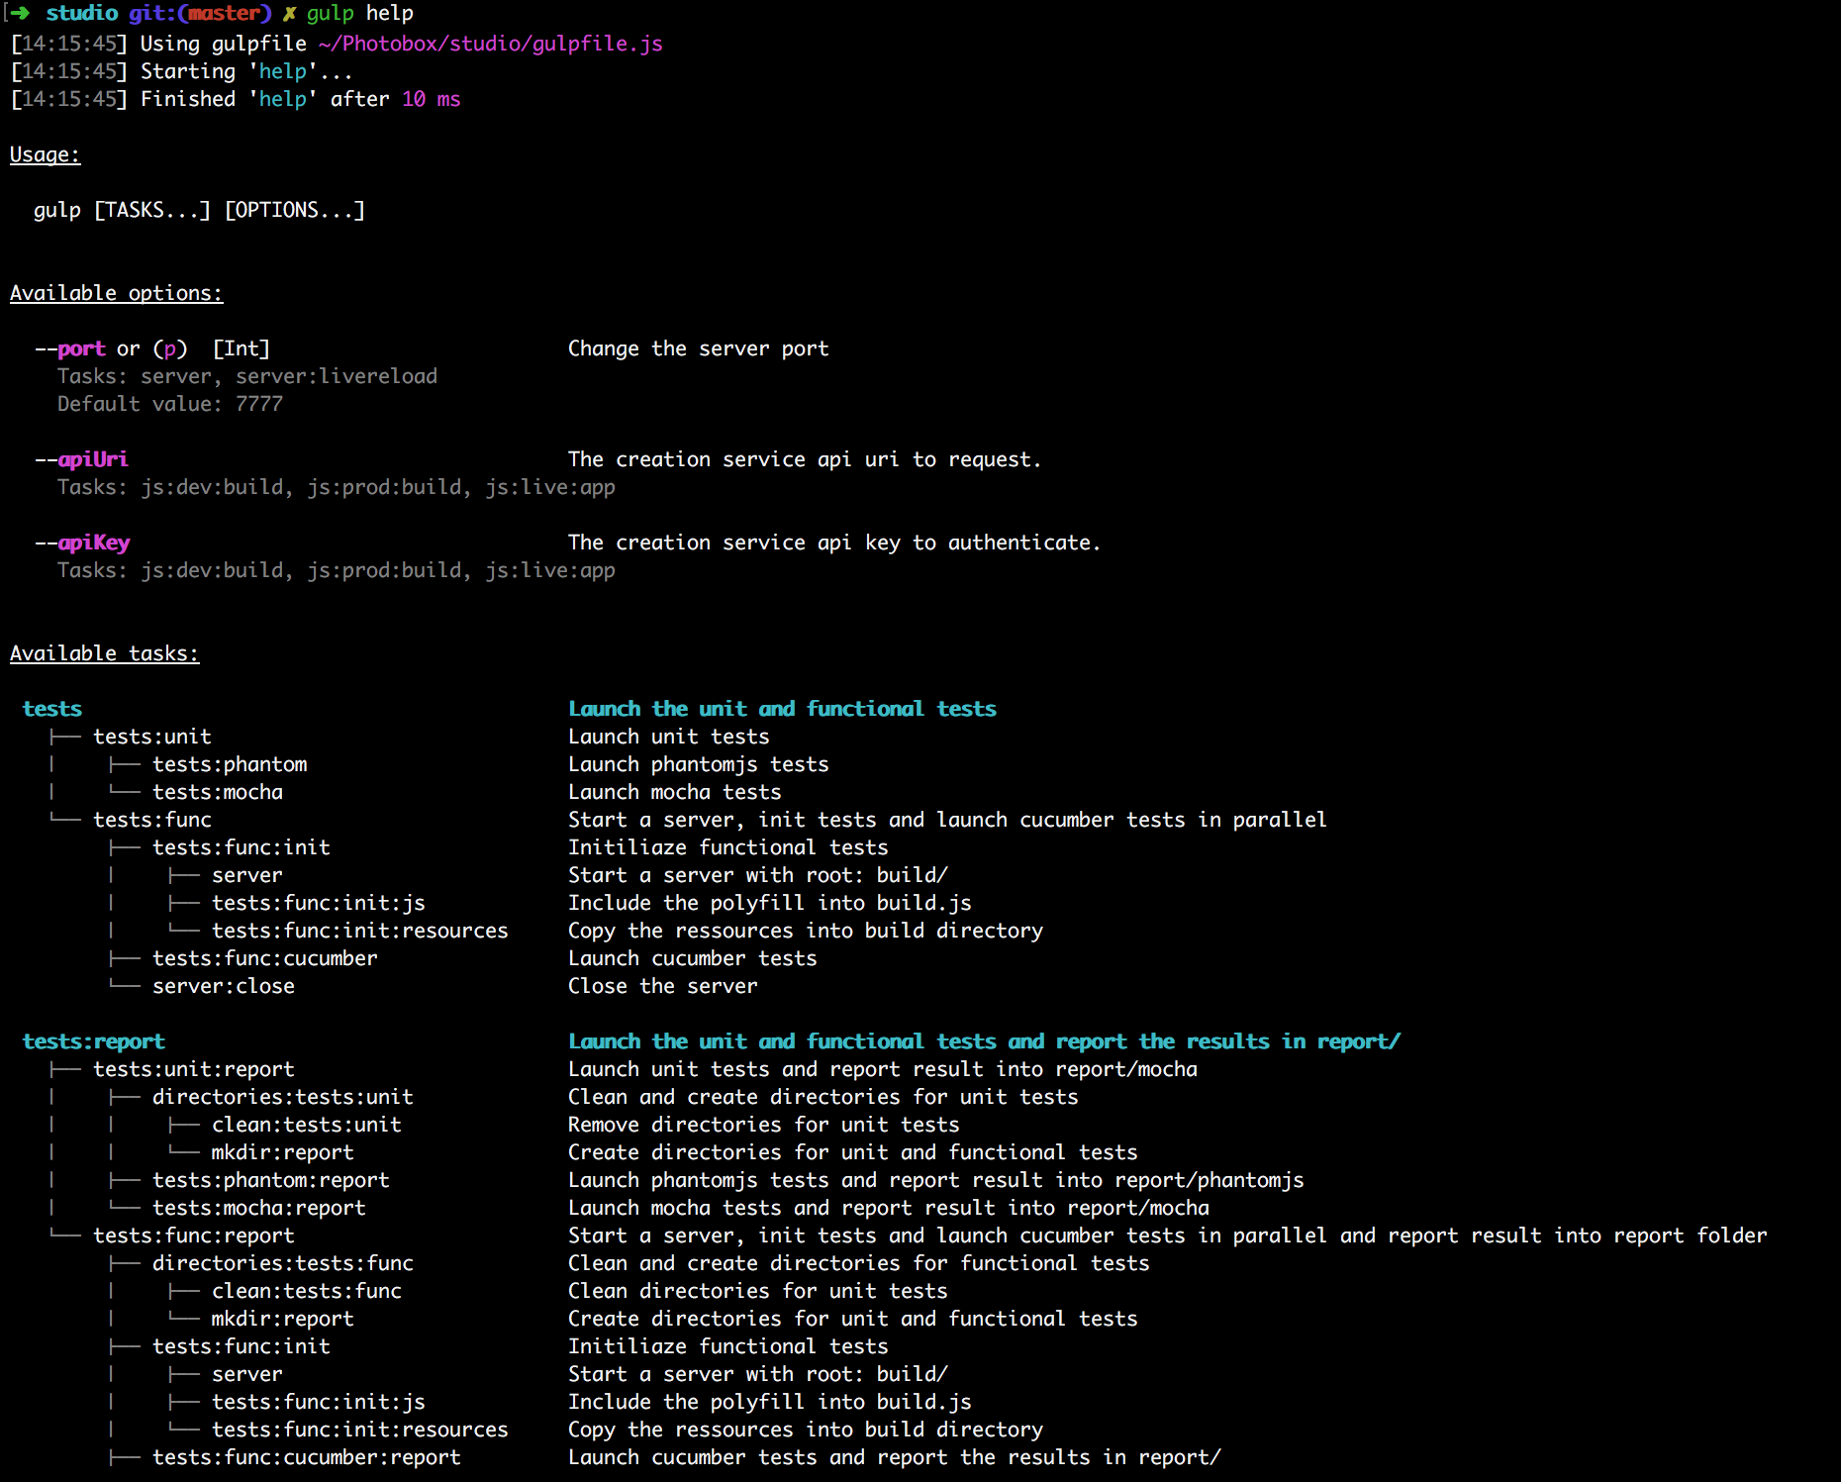The width and height of the screenshot is (1841, 1482).
Task: Click the '--port' option name
Action: (69, 349)
